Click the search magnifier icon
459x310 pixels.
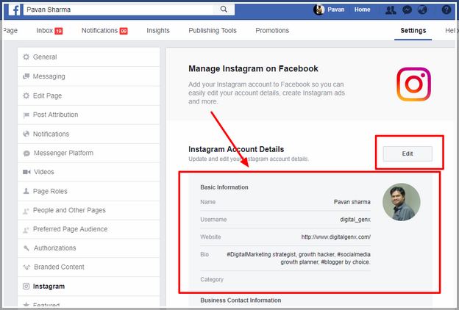(x=224, y=10)
